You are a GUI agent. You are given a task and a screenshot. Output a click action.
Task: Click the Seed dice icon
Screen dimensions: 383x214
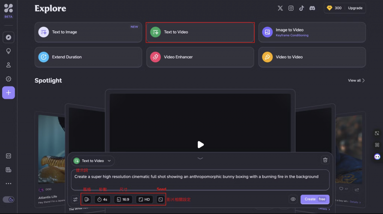(160, 199)
